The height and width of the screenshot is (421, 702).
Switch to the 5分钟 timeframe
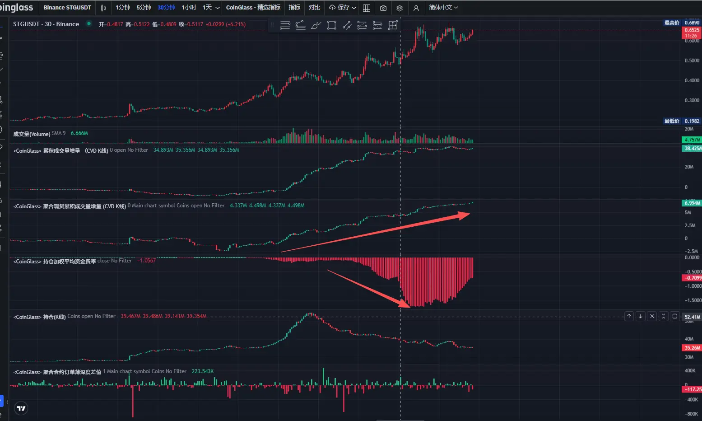click(144, 8)
